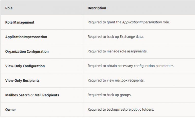
Task: Click 'Required to back up Exchange data' text
Action: tap(116, 37)
